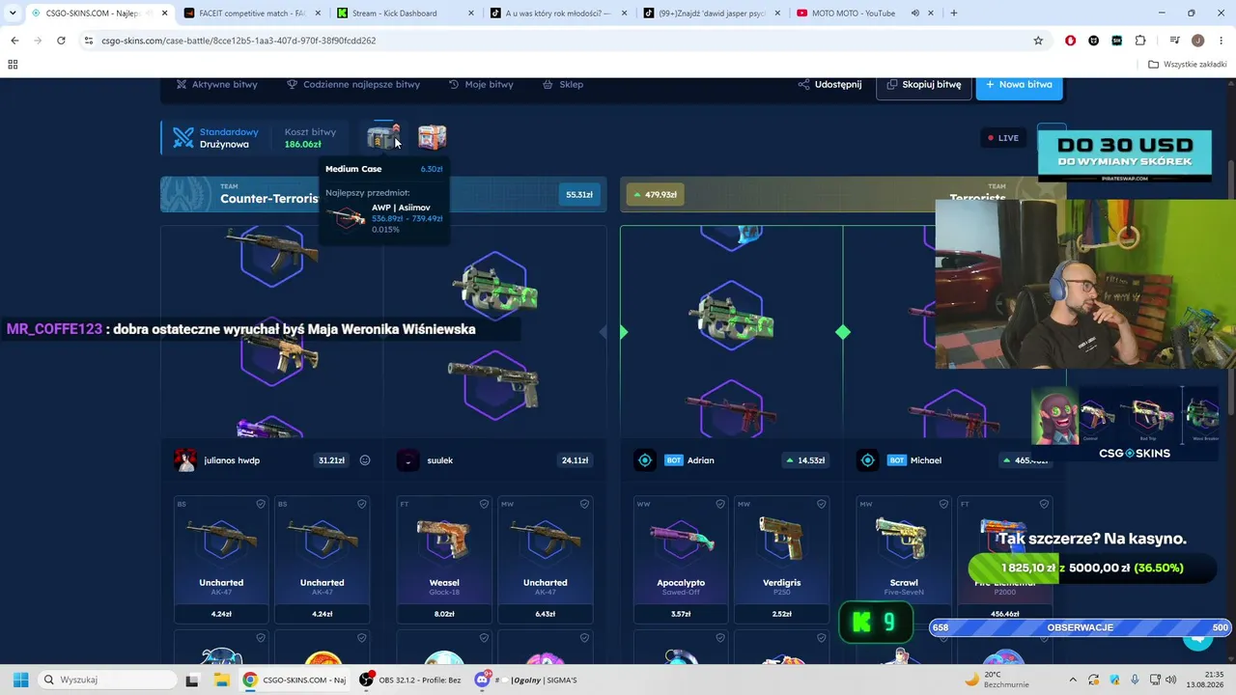Click the LIVE status indicator
1236x695 pixels.
[1003, 138]
